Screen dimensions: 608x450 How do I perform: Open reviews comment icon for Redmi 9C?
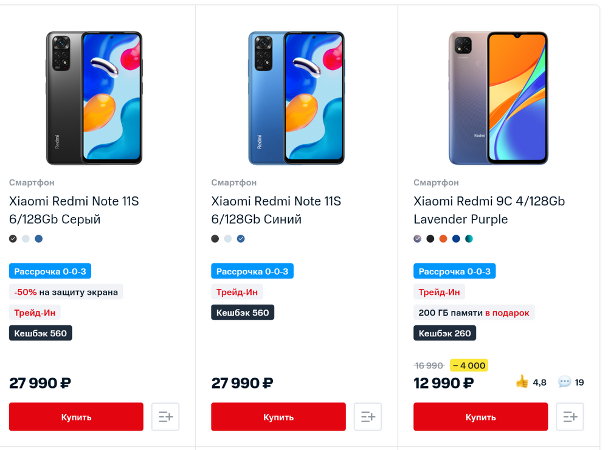coord(565,382)
